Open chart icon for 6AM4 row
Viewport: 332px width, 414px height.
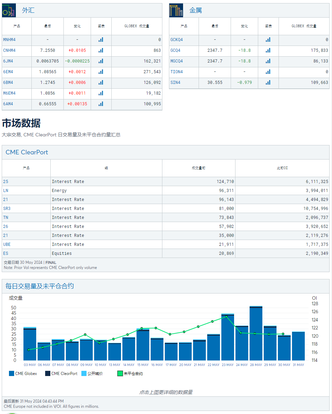(x=101, y=104)
